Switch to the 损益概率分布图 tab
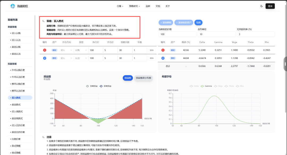This screenshot has width=287, height=155. 143,78
